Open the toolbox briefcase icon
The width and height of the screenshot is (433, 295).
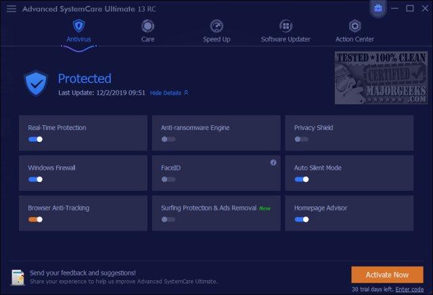click(378, 8)
